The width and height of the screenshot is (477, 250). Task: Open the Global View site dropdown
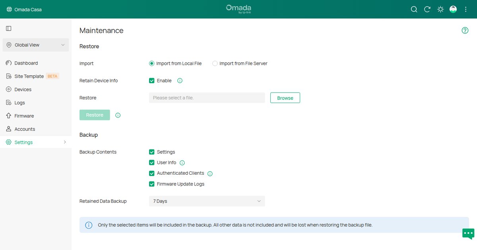36,45
